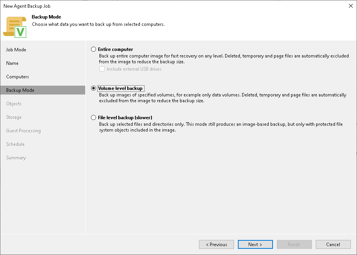The width and height of the screenshot is (357, 255).
Task: Navigate to the Storage step
Action: coord(13,117)
